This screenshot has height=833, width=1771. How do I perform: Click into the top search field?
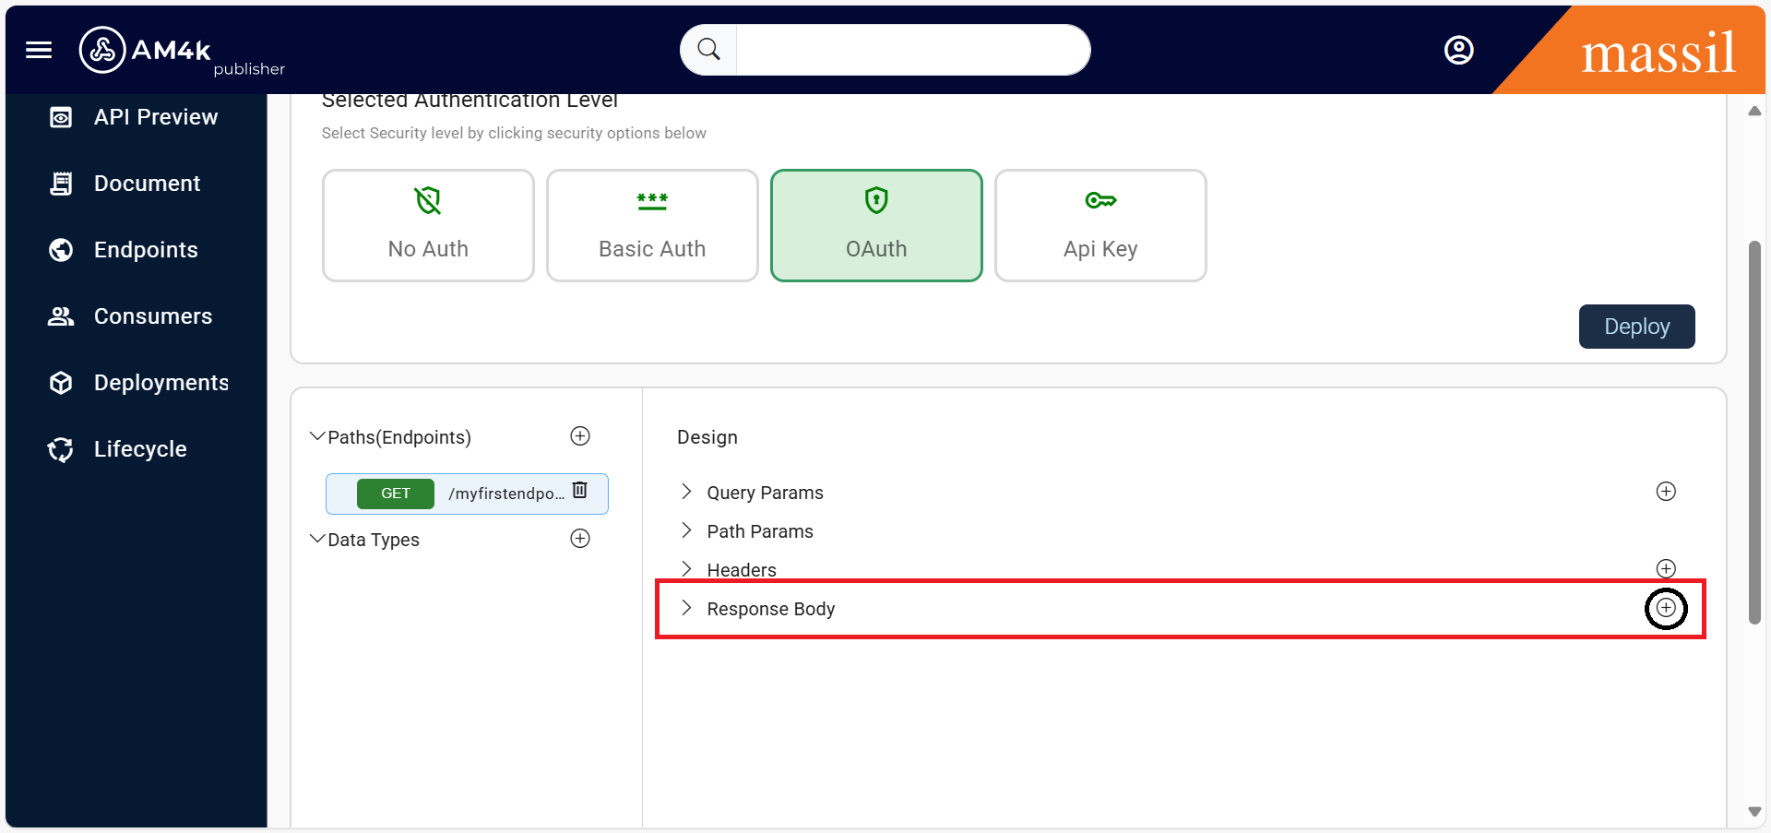(911, 50)
